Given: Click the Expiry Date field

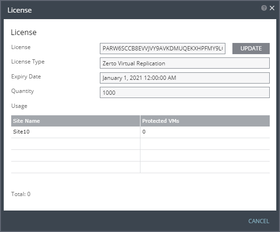Looking at the screenshot, I should (x=185, y=78).
